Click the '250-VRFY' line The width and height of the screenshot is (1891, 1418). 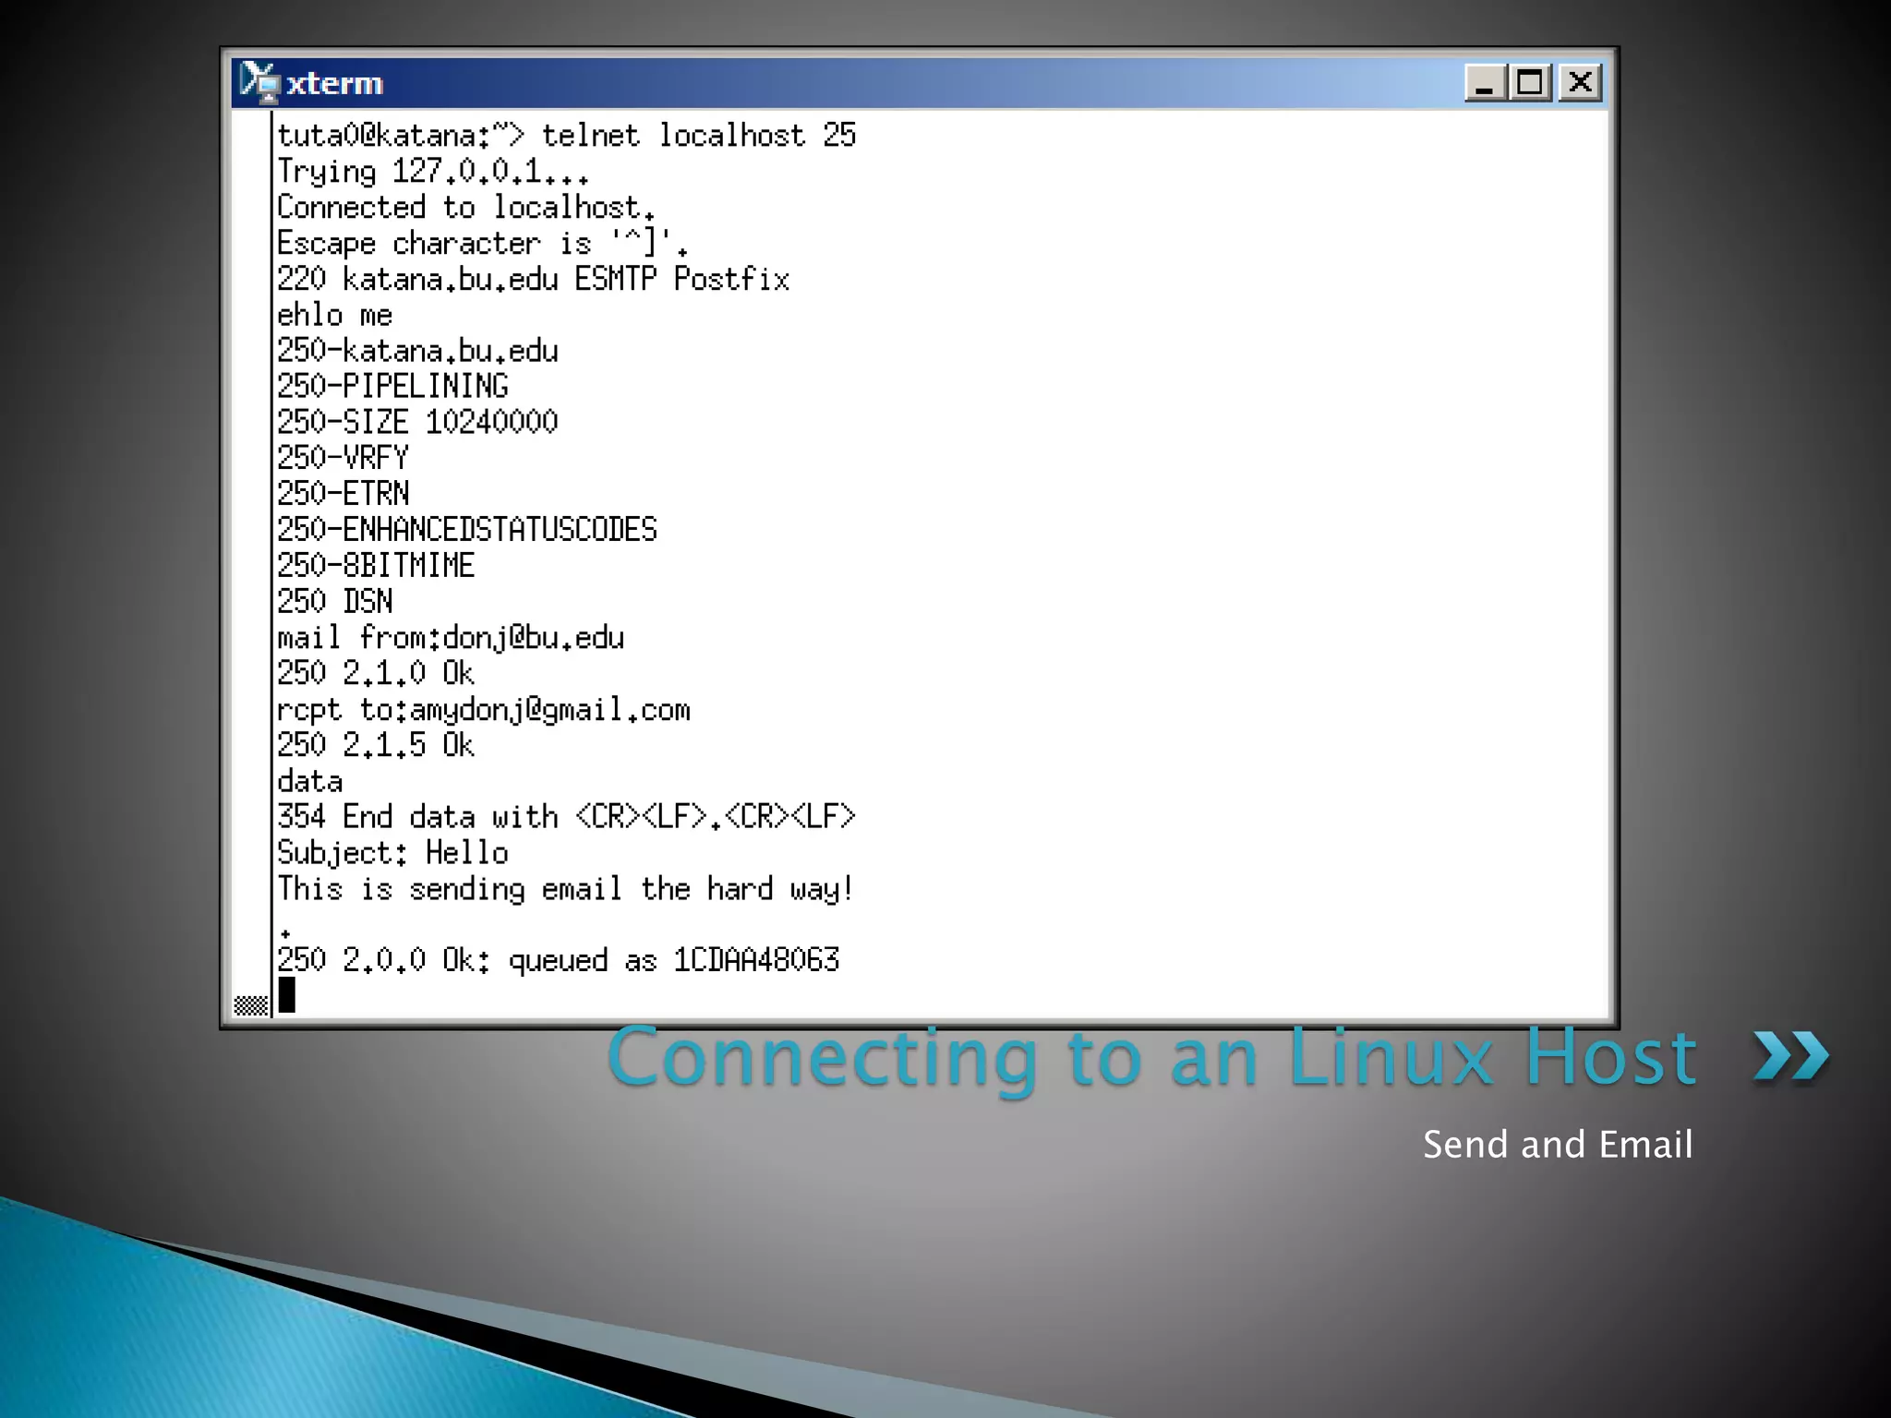[x=343, y=458]
